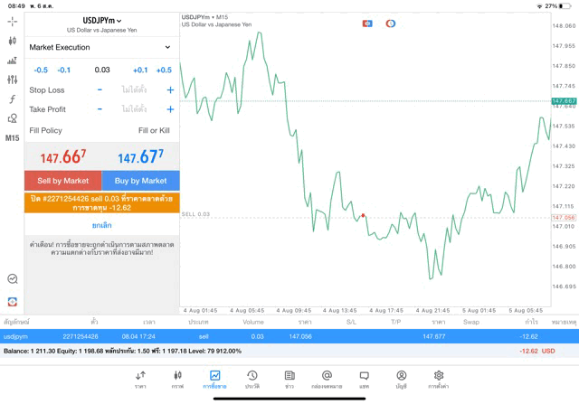Viewport: 579px width, 404px height.
Task: Select the crosshair tool in the sidebar
Action: point(12,21)
